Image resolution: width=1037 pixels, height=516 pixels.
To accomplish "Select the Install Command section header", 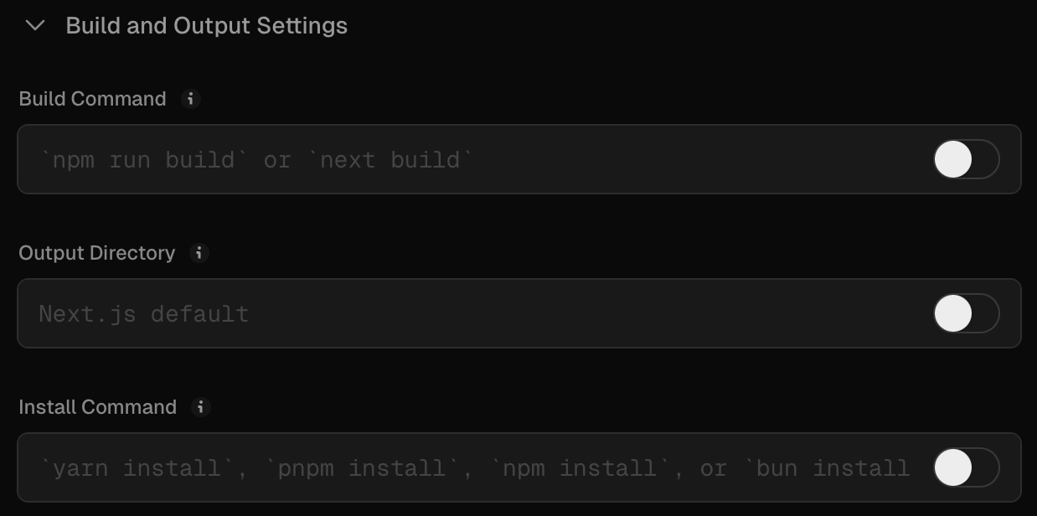I will point(97,407).
